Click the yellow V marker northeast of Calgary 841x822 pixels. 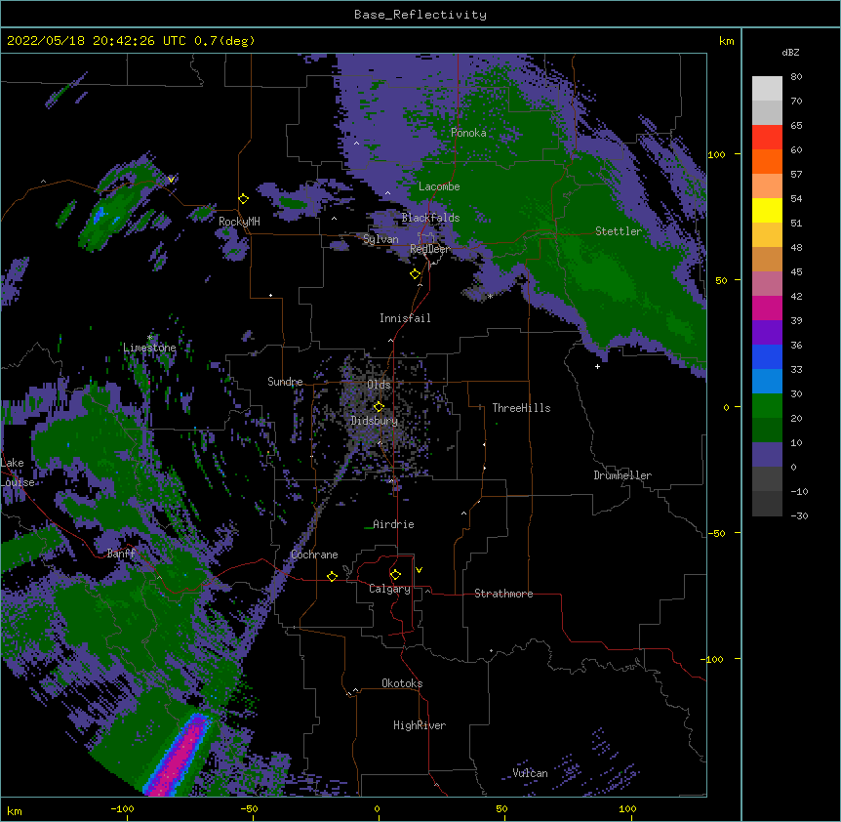click(x=419, y=570)
